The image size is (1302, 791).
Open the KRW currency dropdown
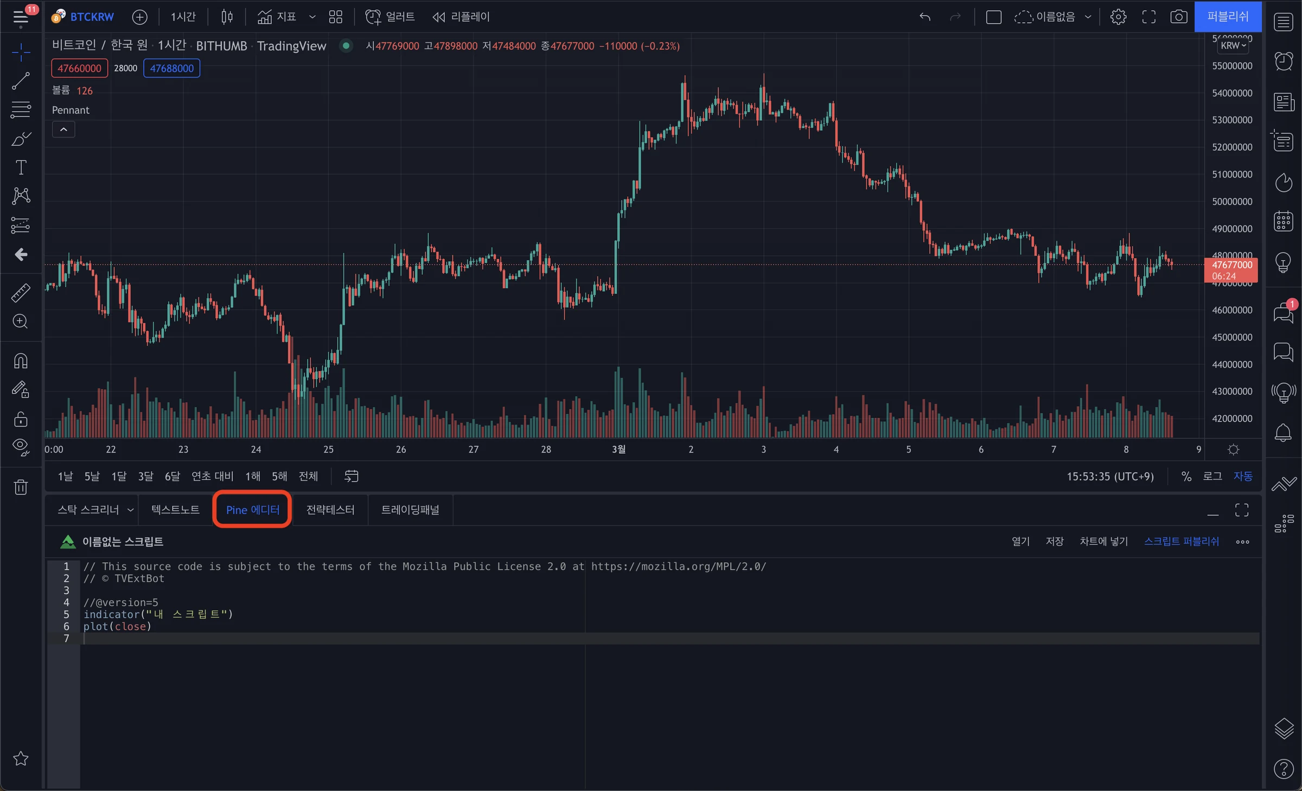[1233, 46]
